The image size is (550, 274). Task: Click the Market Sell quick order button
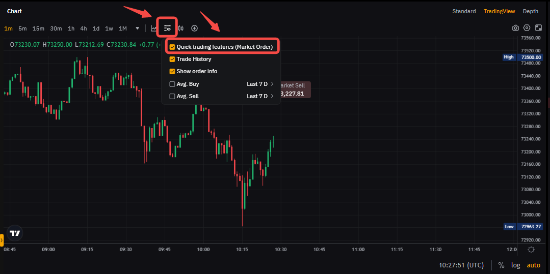(x=295, y=89)
